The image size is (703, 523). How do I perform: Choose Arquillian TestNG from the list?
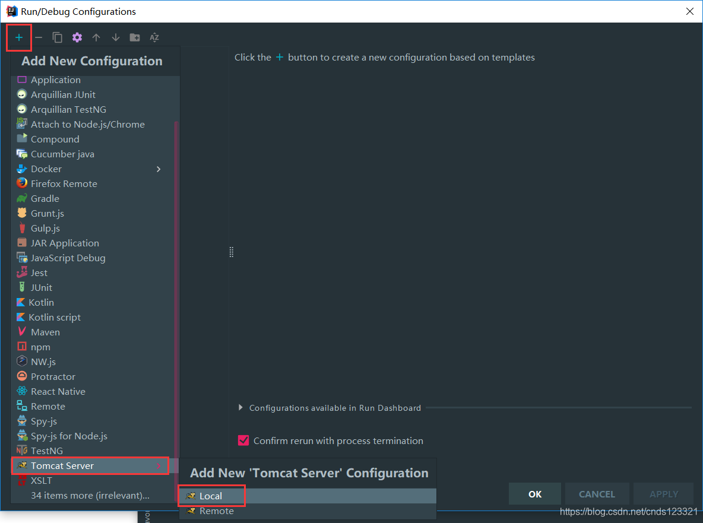click(95, 109)
